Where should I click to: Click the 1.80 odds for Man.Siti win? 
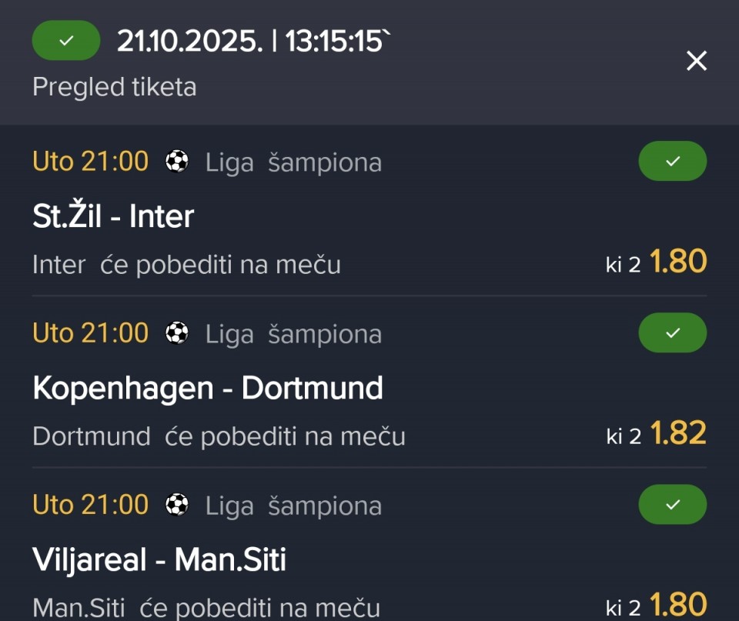677,605
